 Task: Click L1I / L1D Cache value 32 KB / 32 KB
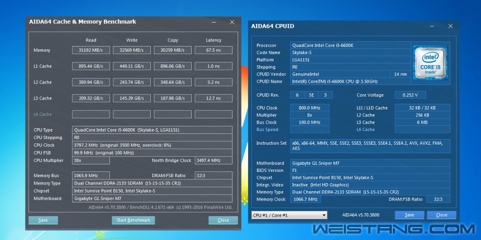click(x=422, y=108)
